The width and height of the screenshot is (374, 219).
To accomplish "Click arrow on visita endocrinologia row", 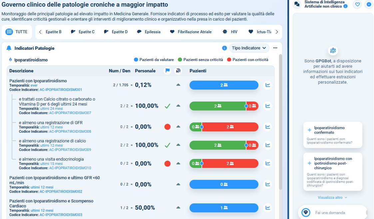I will click(x=178, y=163).
